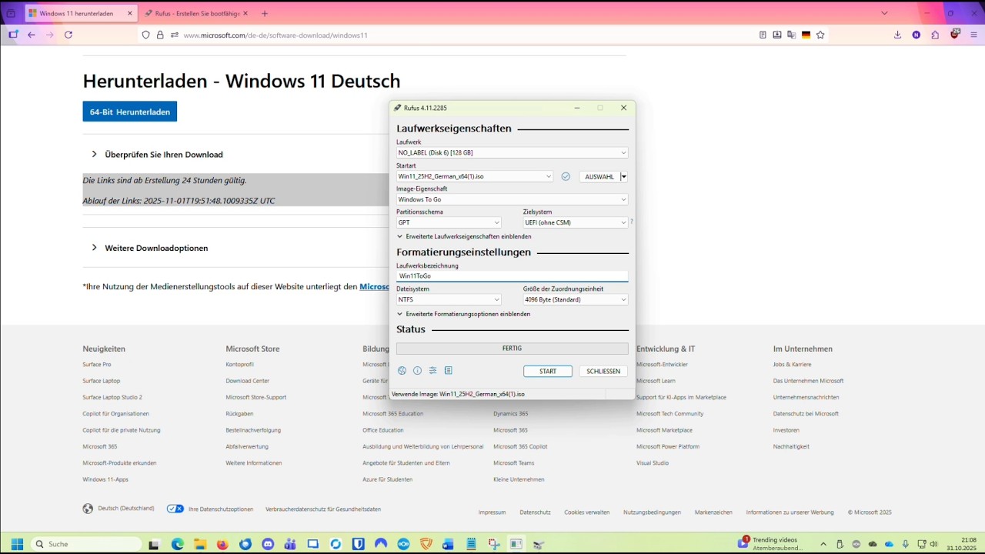Image resolution: width=985 pixels, height=554 pixels.
Task: Click the translate page icon in address bar
Action: 791,35
